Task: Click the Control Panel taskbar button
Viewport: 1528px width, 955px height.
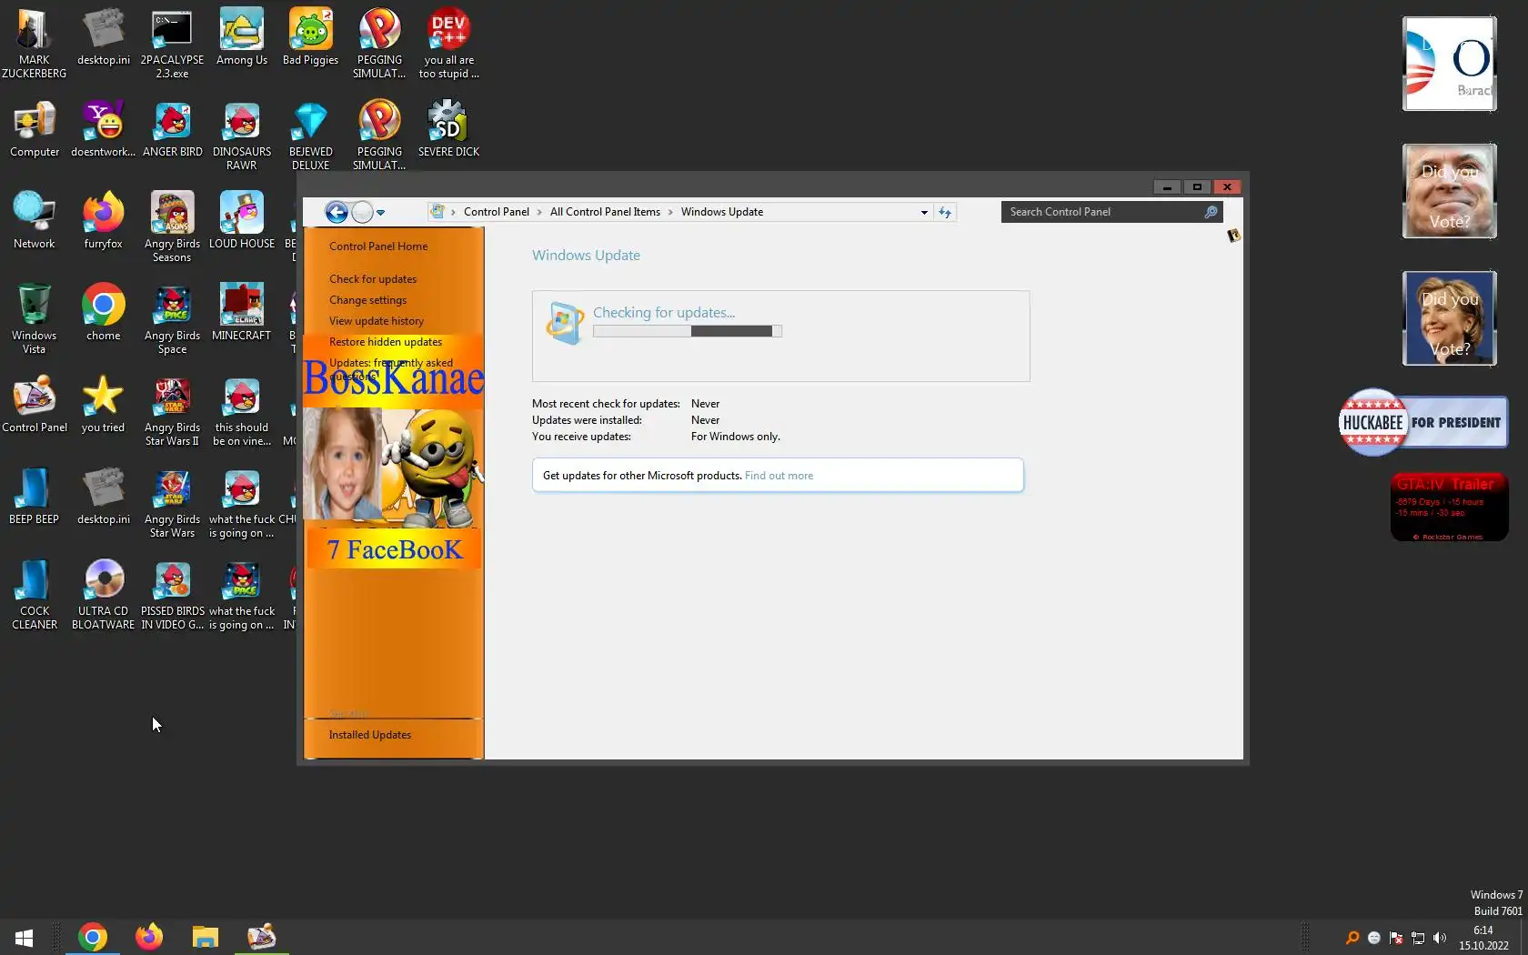Action: point(262,937)
